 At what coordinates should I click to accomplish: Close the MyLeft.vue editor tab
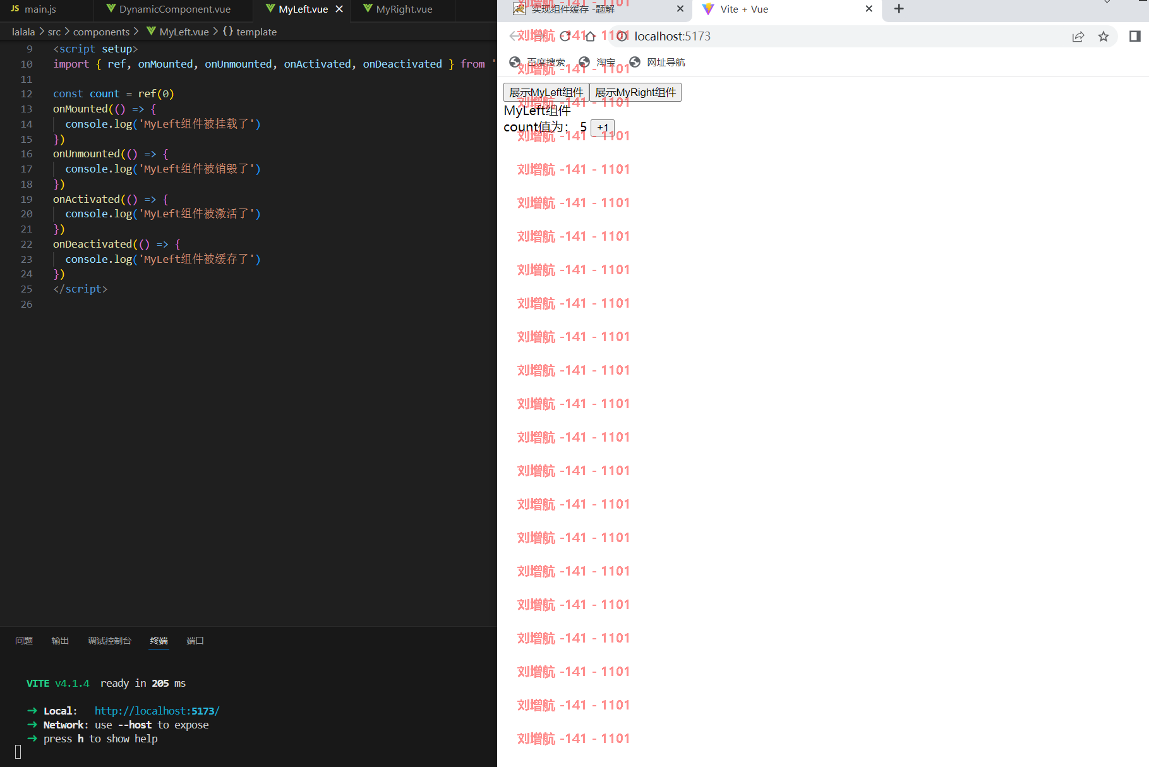[x=339, y=9]
